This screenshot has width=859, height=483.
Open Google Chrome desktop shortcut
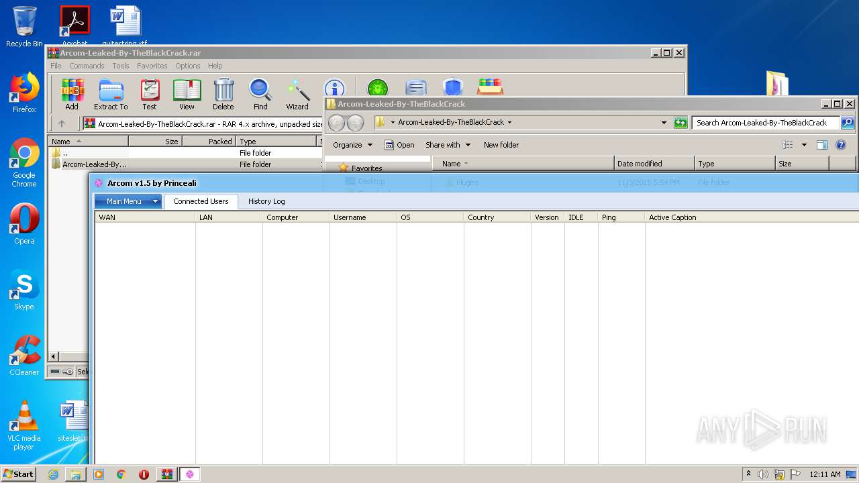(x=24, y=162)
